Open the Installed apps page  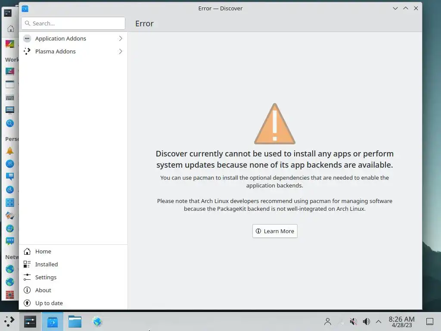(73, 264)
